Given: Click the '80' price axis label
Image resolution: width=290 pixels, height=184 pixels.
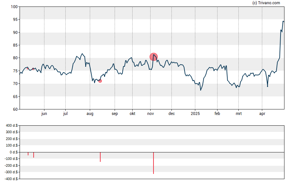Looking at the screenshot, I should [x=15, y=58].
